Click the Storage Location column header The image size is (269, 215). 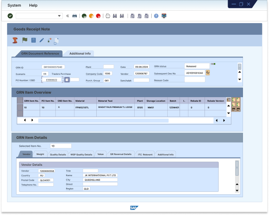pyautogui.click(x=156, y=101)
